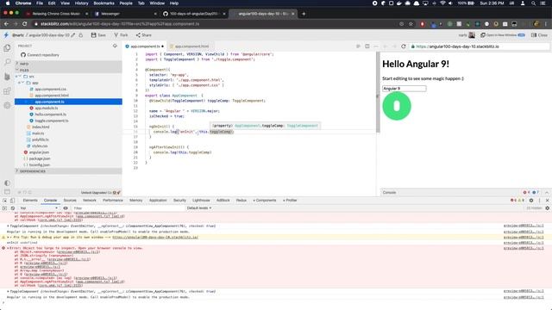This screenshot has height=310, width=552.
Task: Toggle the green circular switch in preview
Action: [397, 106]
